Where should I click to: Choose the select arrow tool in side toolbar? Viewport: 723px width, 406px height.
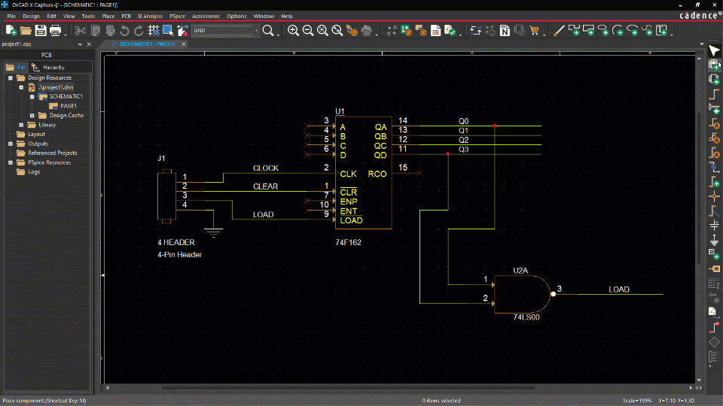click(714, 50)
